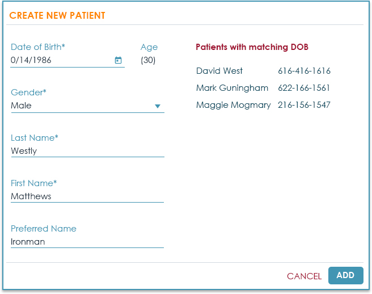Click the Patients with matching DOB heading
372x294 pixels.
tap(252, 47)
